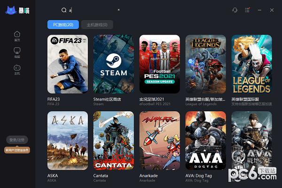Switch to the 主机游戏(0) tab

[97, 25]
